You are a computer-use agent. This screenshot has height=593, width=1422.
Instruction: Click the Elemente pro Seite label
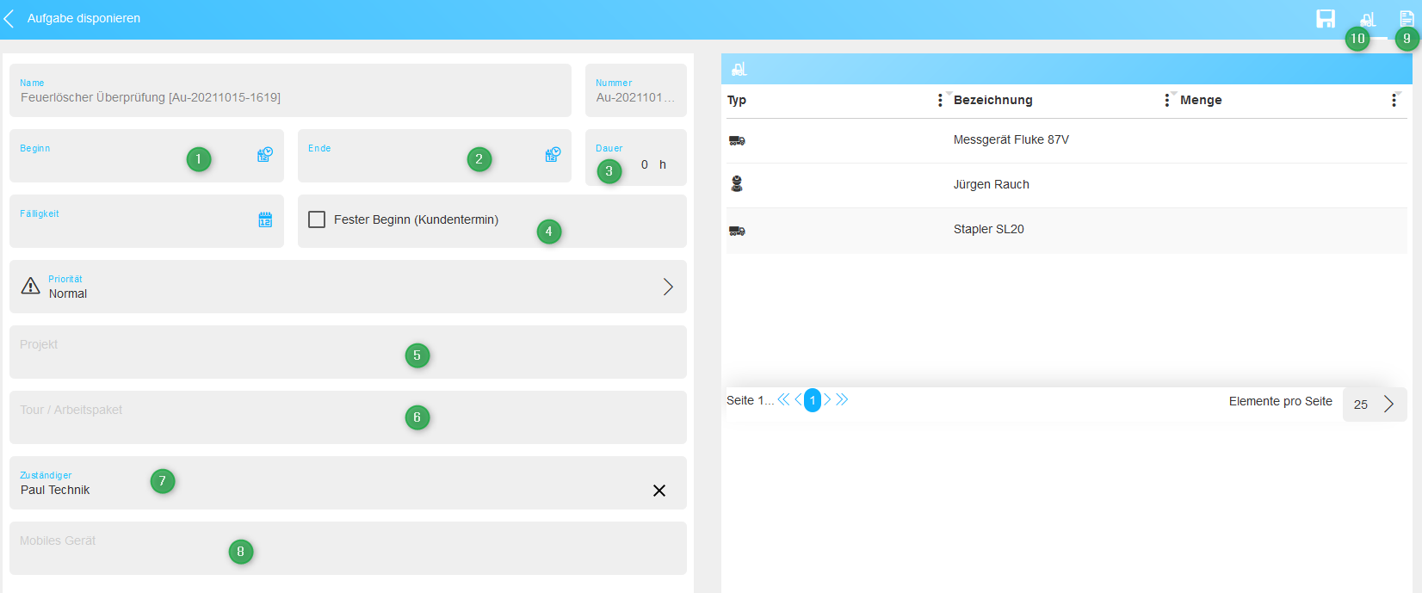pos(1280,401)
